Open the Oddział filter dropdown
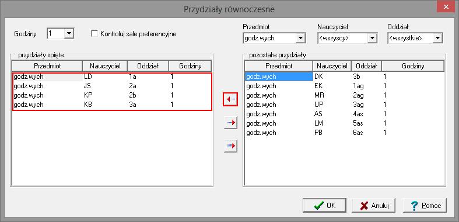459x222 pixels. pos(437,38)
